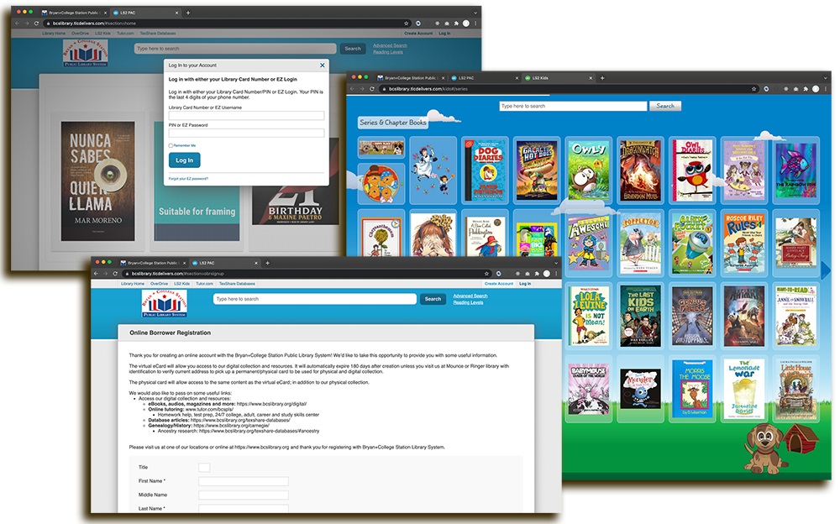Bookmark page star in LS2 Kids window
The height and width of the screenshot is (524, 840).
pyautogui.click(x=753, y=89)
